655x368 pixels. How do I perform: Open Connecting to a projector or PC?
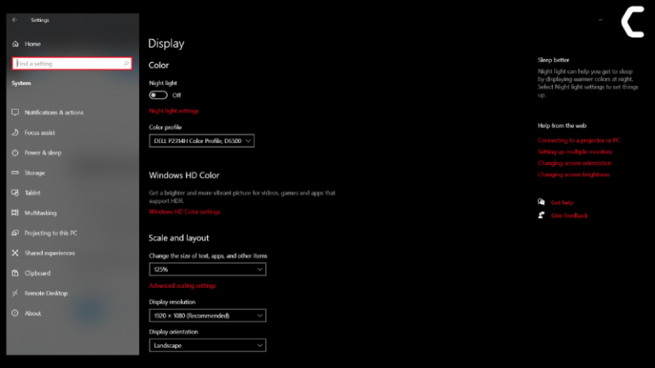(579, 141)
